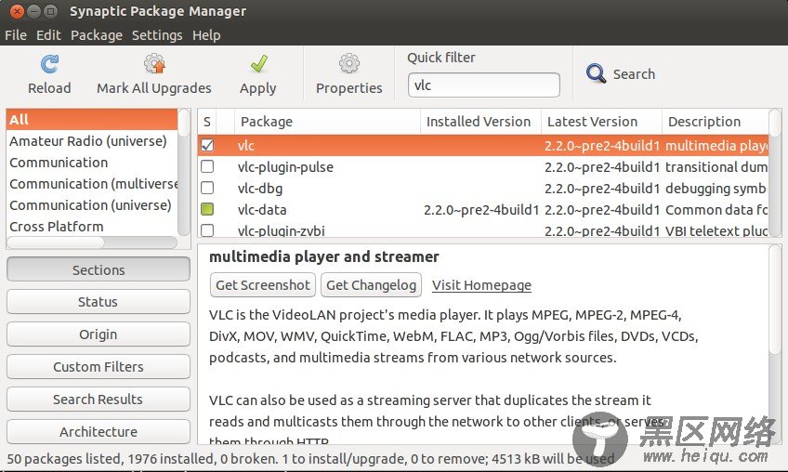Sort by the S status column header
Screen dimensions: 788x472
pos(207,122)
